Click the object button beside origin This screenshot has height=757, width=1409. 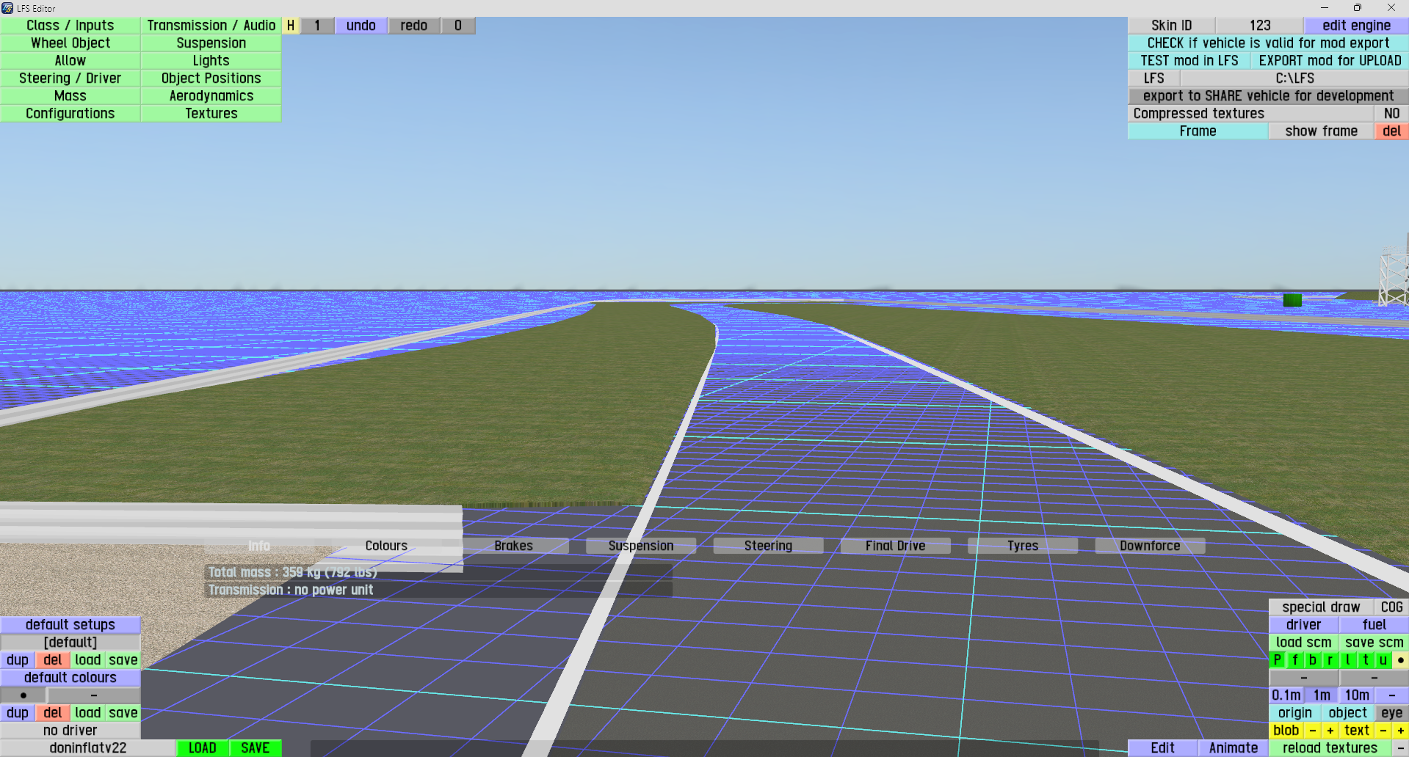(1348, 713)
